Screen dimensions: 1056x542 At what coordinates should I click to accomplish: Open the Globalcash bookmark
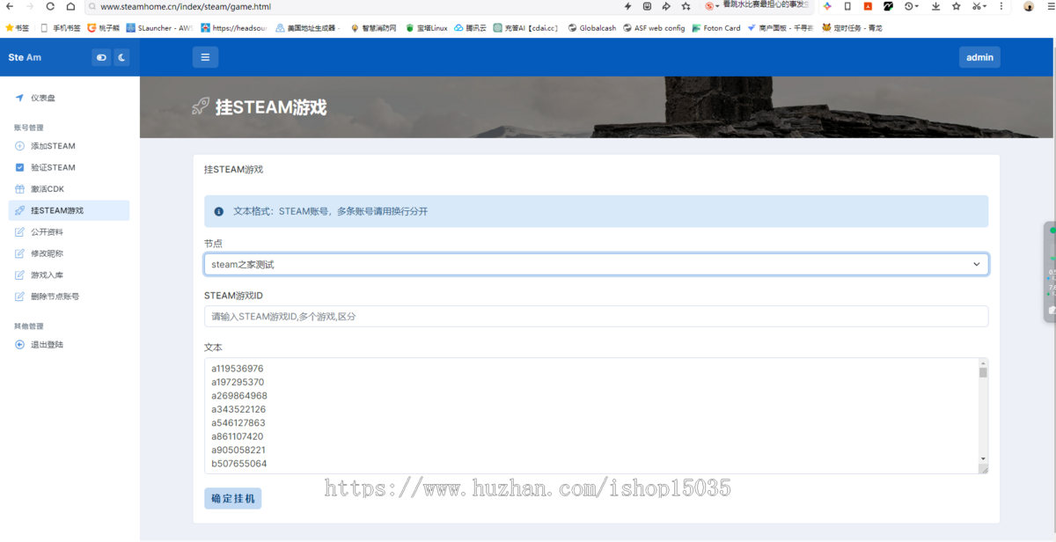pos(592,28)
